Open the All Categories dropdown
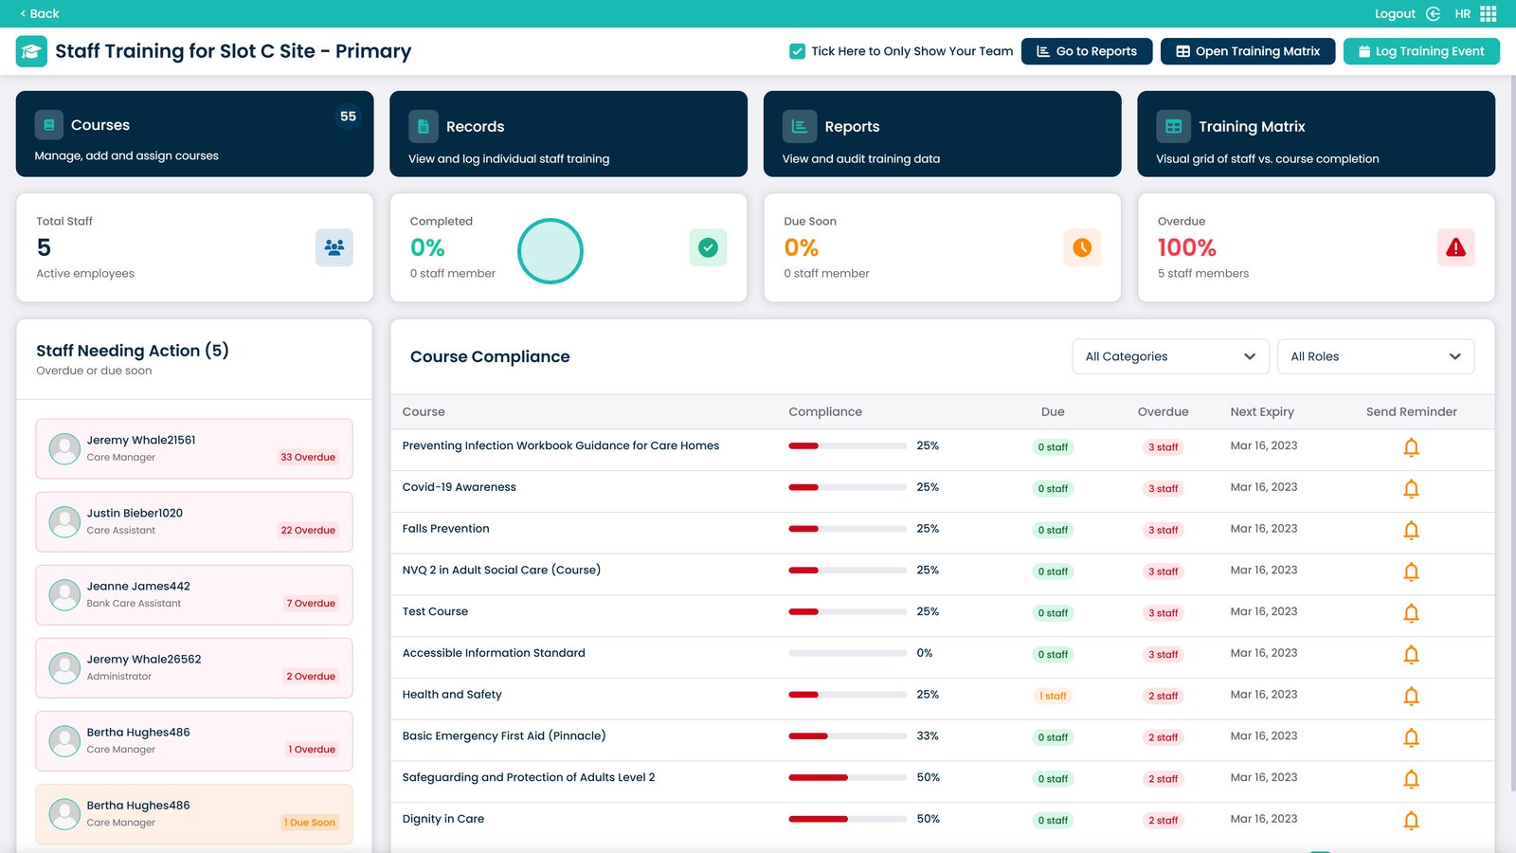 click(x=1170, y=356)
